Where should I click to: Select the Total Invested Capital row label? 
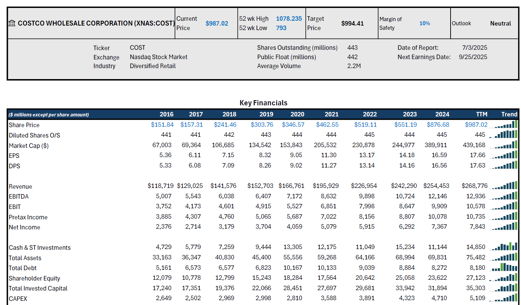click(38, 288)
